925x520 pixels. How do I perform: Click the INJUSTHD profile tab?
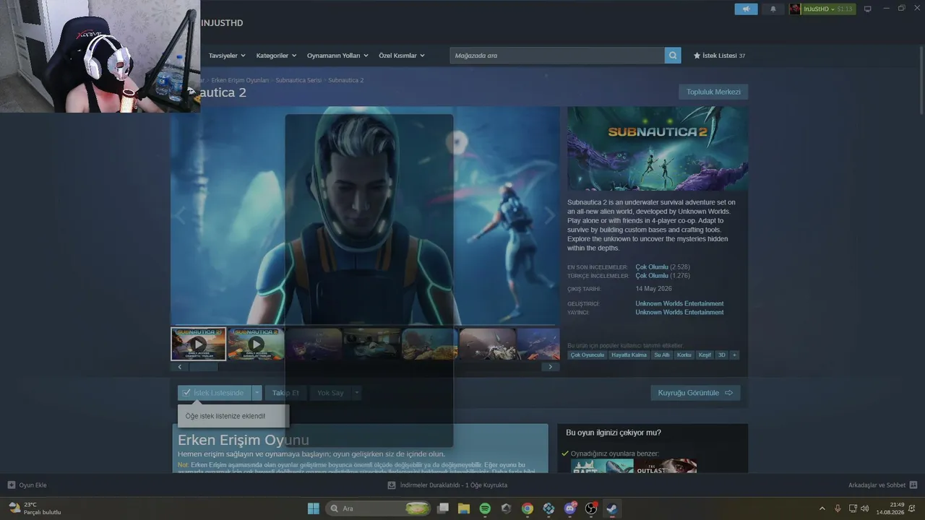[222, 23]
